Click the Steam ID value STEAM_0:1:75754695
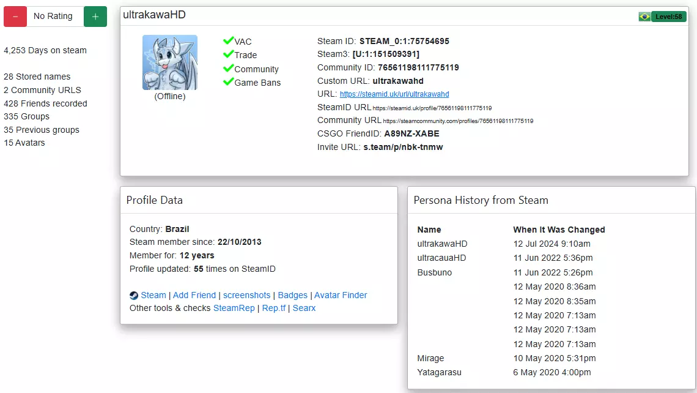Screen dimensions: 697x393 tap(405, 41)
